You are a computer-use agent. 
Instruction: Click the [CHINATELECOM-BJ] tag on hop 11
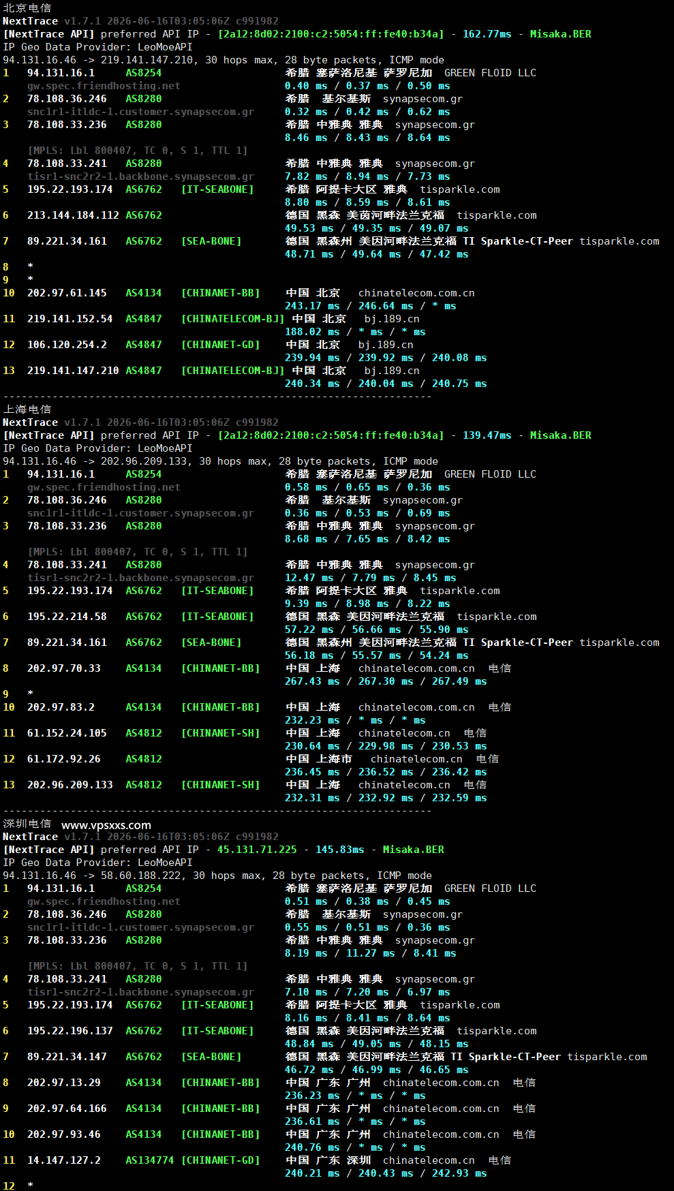pos(232,319)
